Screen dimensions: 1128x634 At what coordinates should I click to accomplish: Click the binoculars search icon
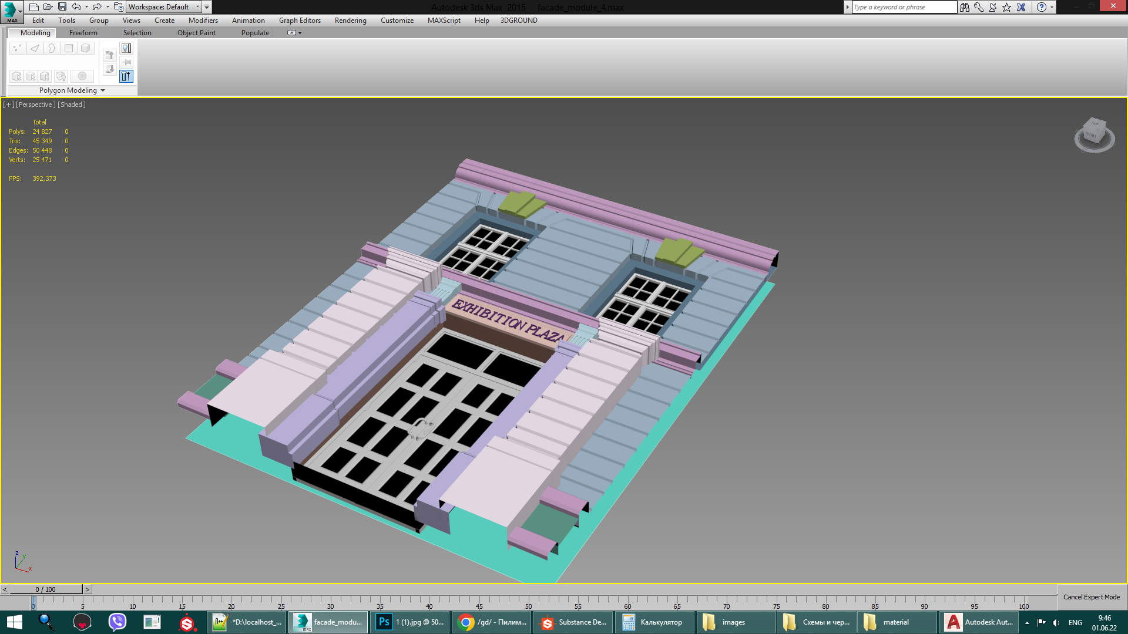coord(965,7)
